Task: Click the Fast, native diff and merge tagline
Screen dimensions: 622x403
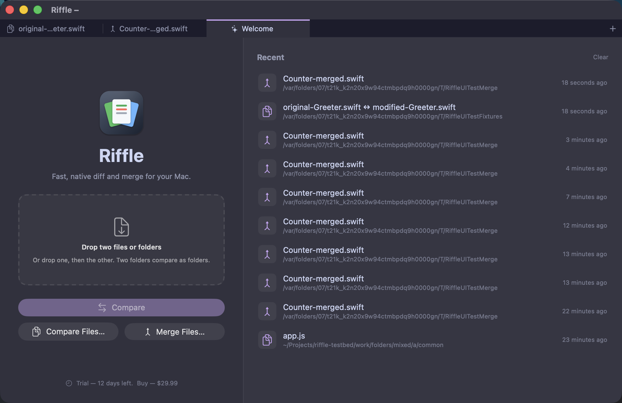Action: click(x=121, y=177)
